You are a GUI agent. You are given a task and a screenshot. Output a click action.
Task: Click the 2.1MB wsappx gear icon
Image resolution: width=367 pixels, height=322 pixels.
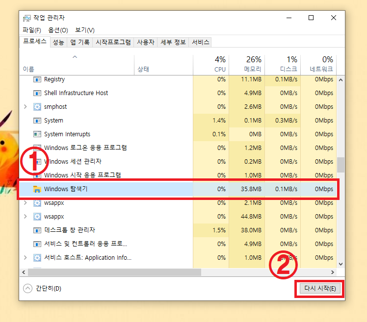coord(37,203)
